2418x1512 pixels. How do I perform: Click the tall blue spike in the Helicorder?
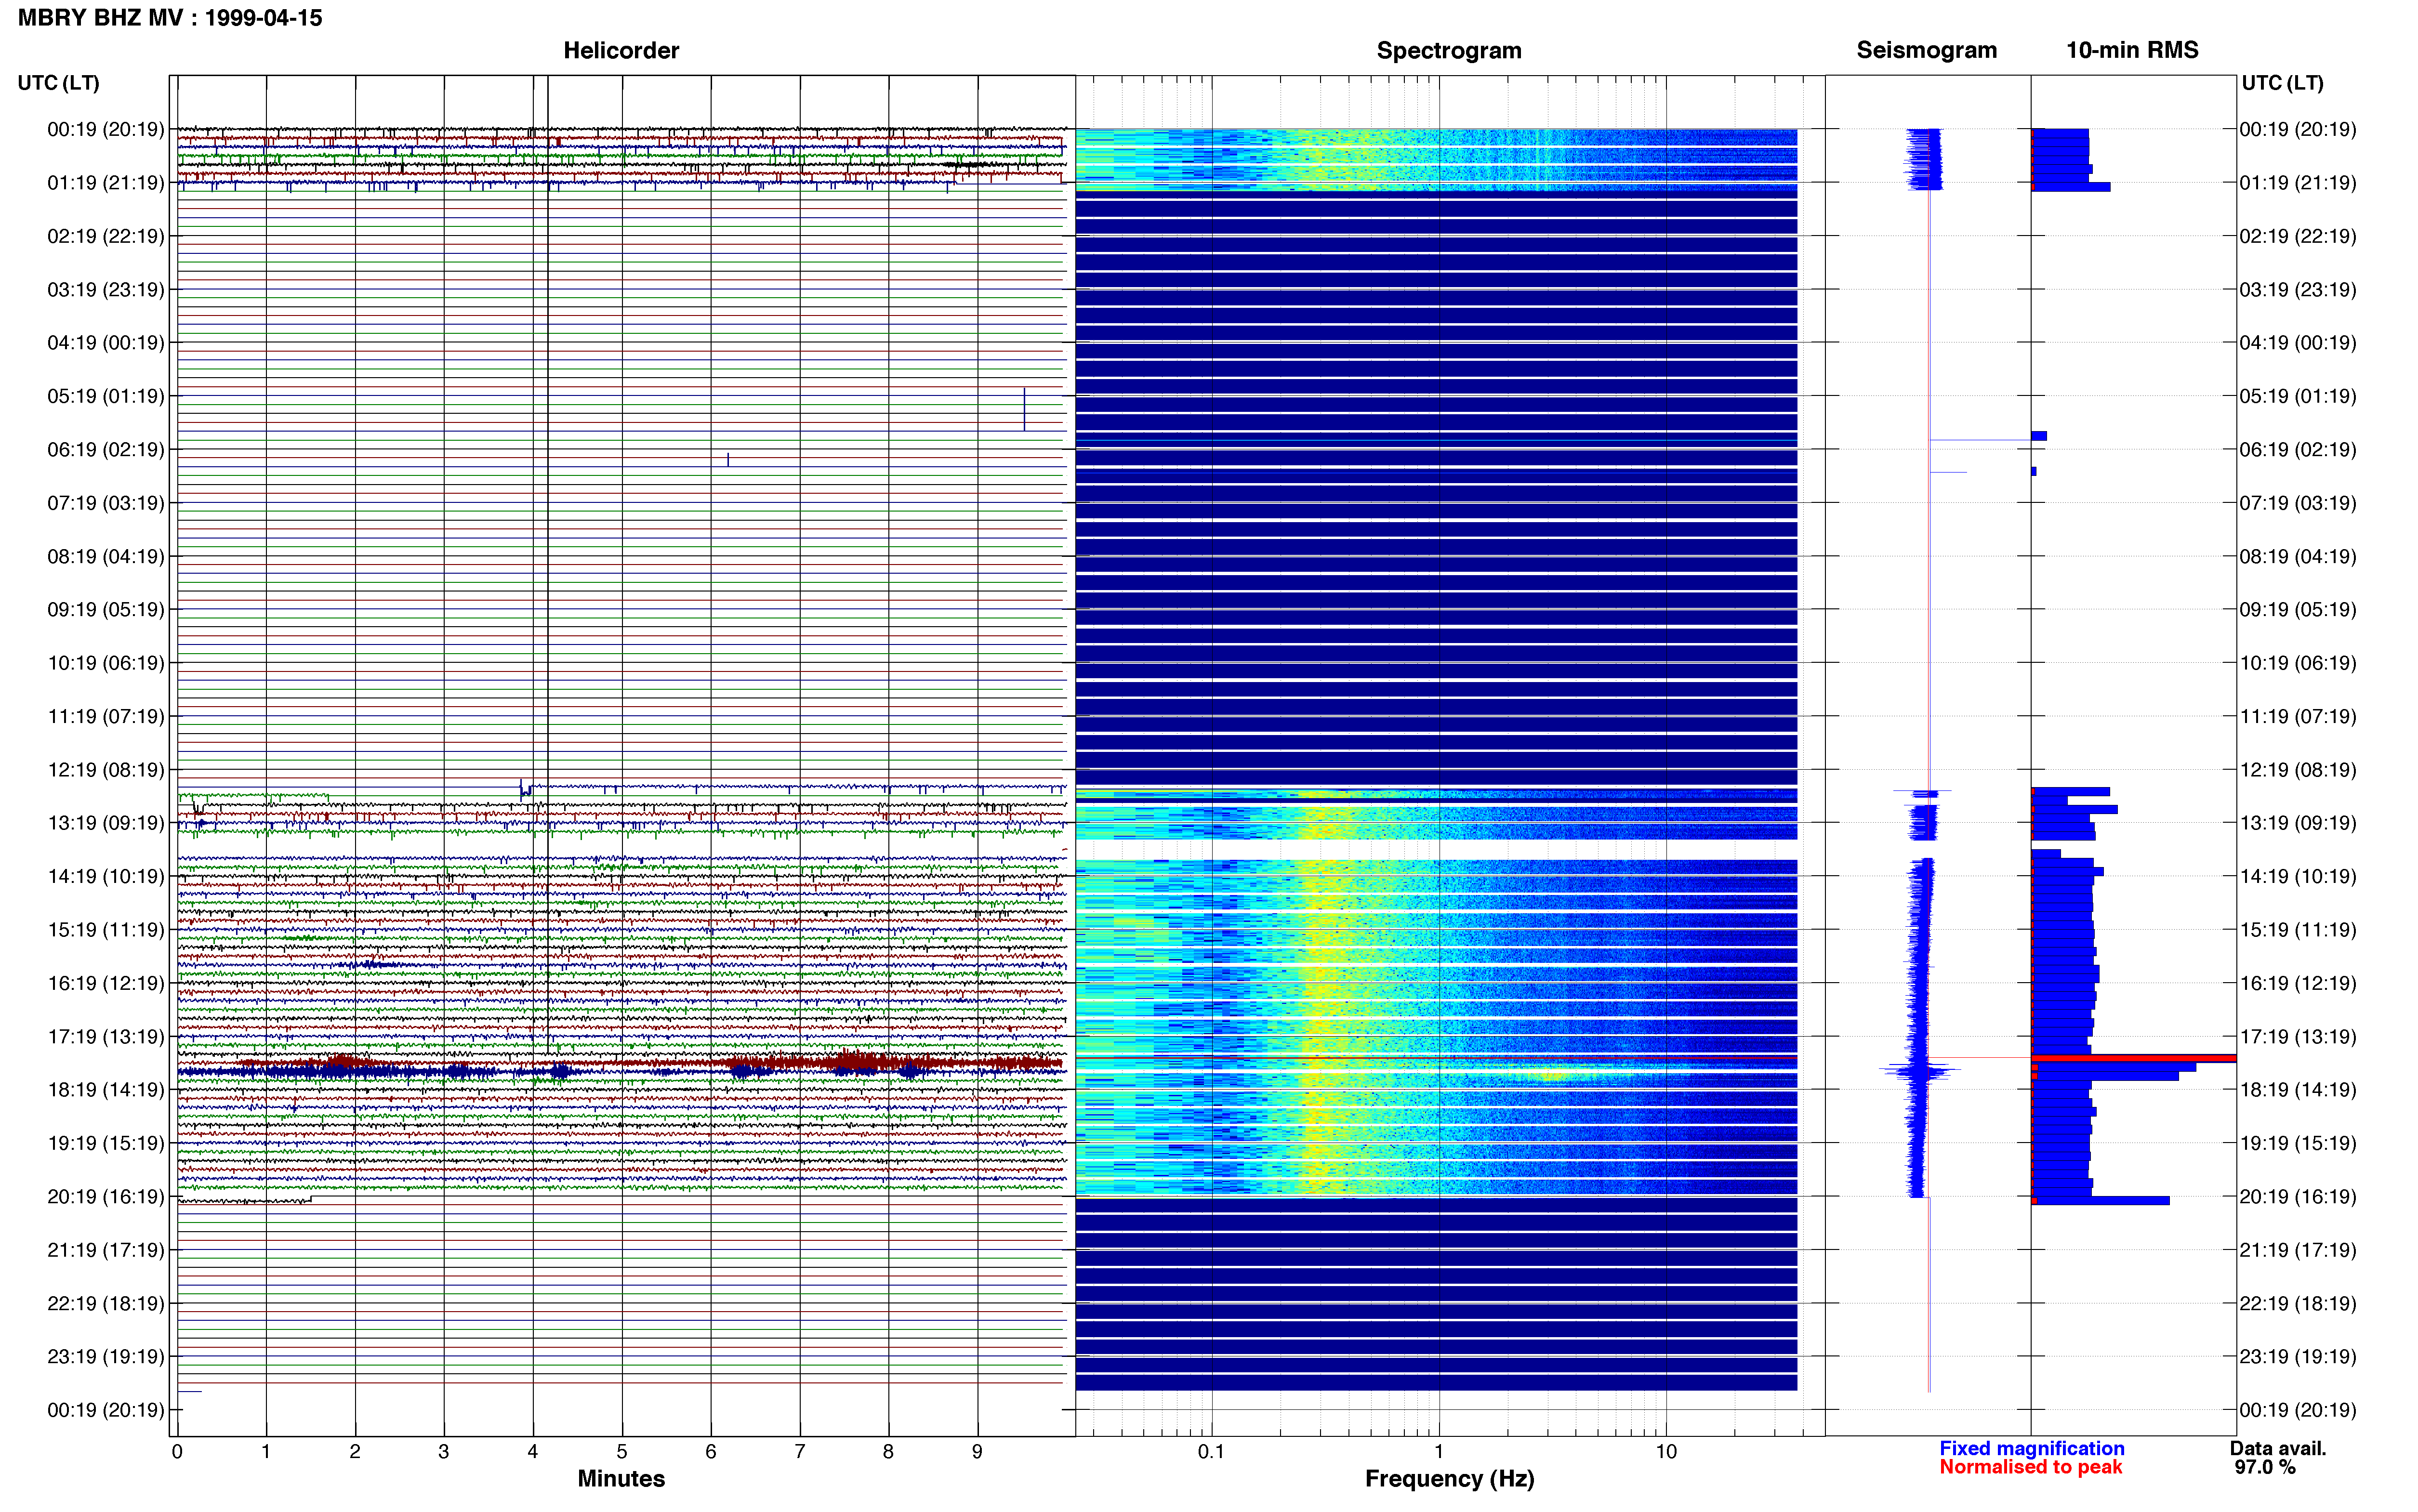1024,409
